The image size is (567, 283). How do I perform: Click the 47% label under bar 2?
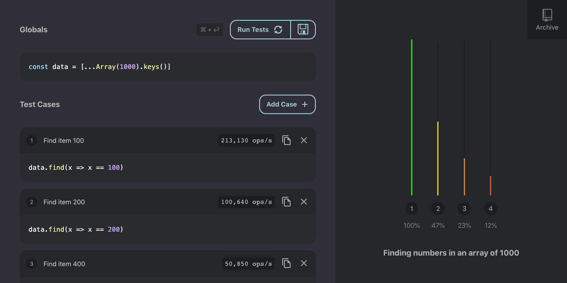pyautogui.click(x=438, y=225)
